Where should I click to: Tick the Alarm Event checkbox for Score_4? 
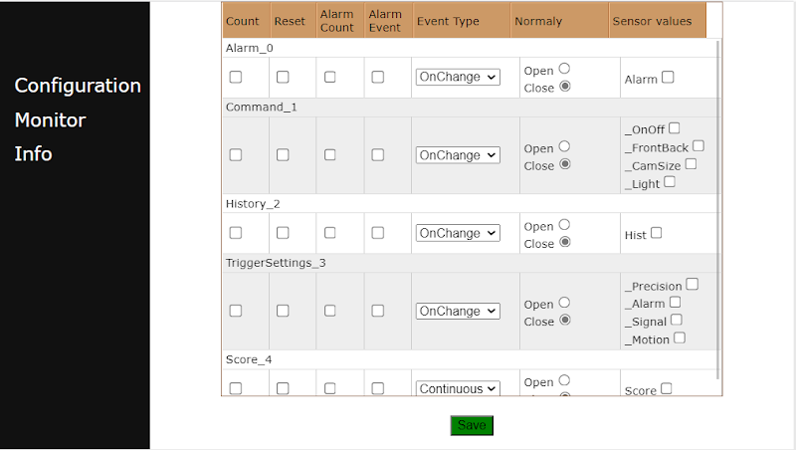click(378, 388)
